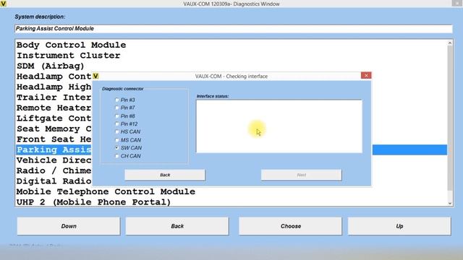
Task: Click the Up button
Action: pos(399,226)
